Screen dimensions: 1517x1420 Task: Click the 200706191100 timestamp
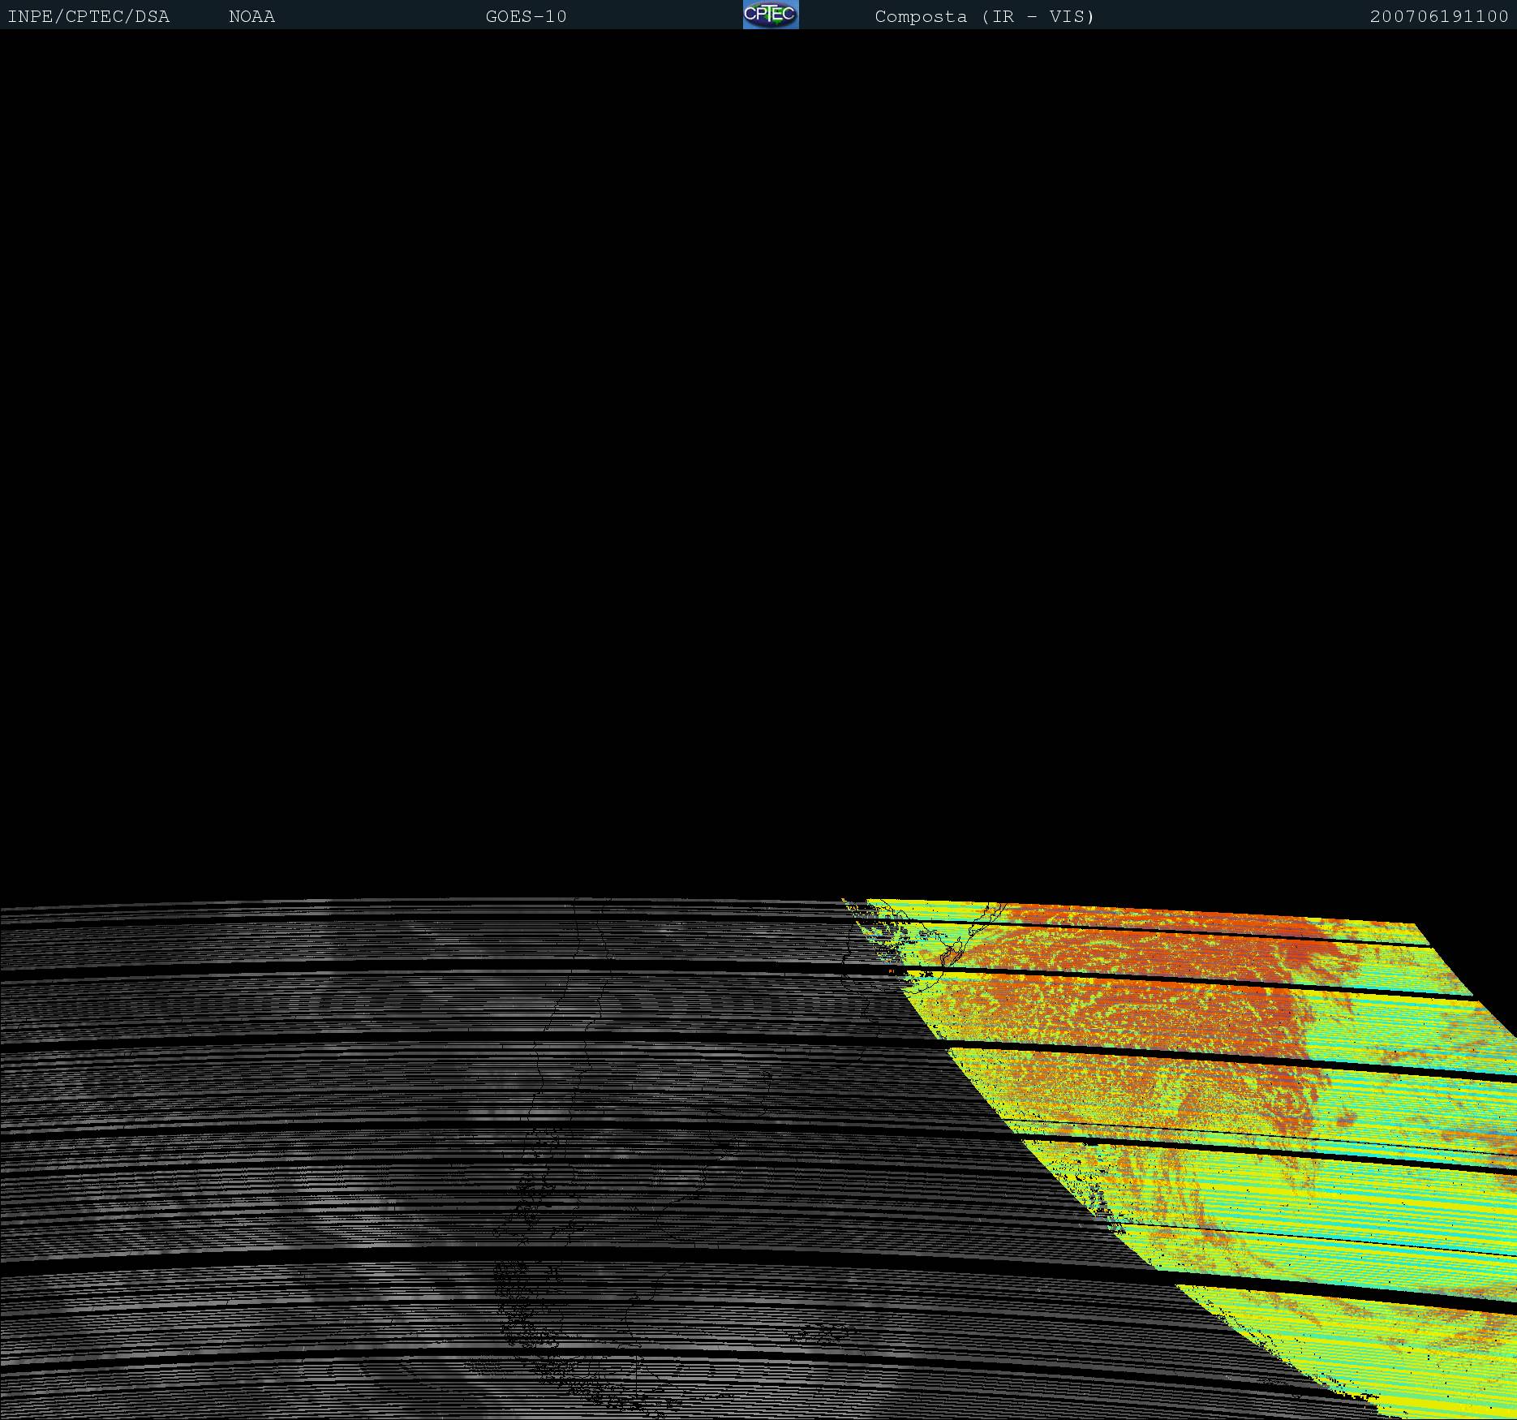pos(1438,16)
